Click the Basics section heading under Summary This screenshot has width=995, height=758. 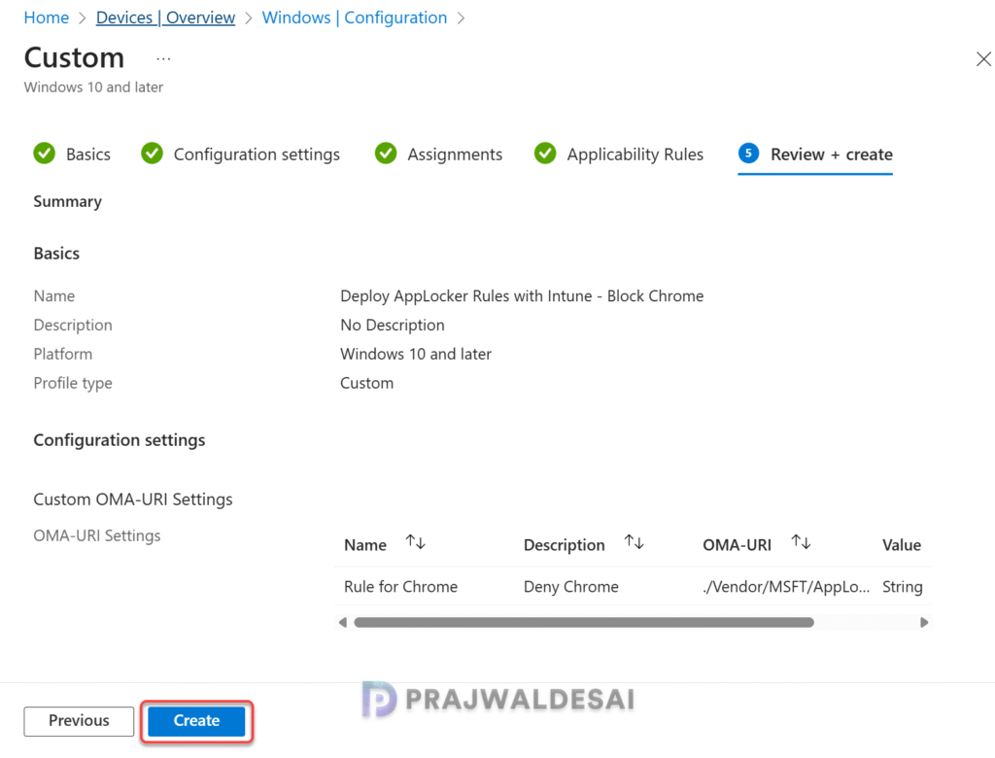click(56, 254)
